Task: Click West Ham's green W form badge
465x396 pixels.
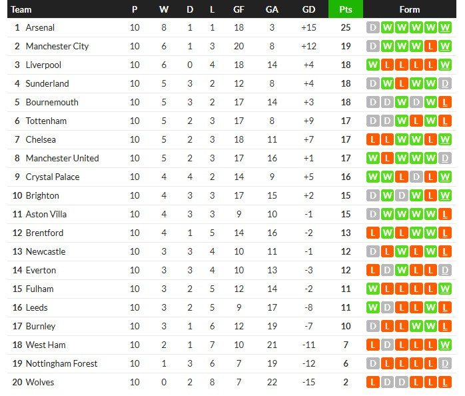Action: pos(446,345)
